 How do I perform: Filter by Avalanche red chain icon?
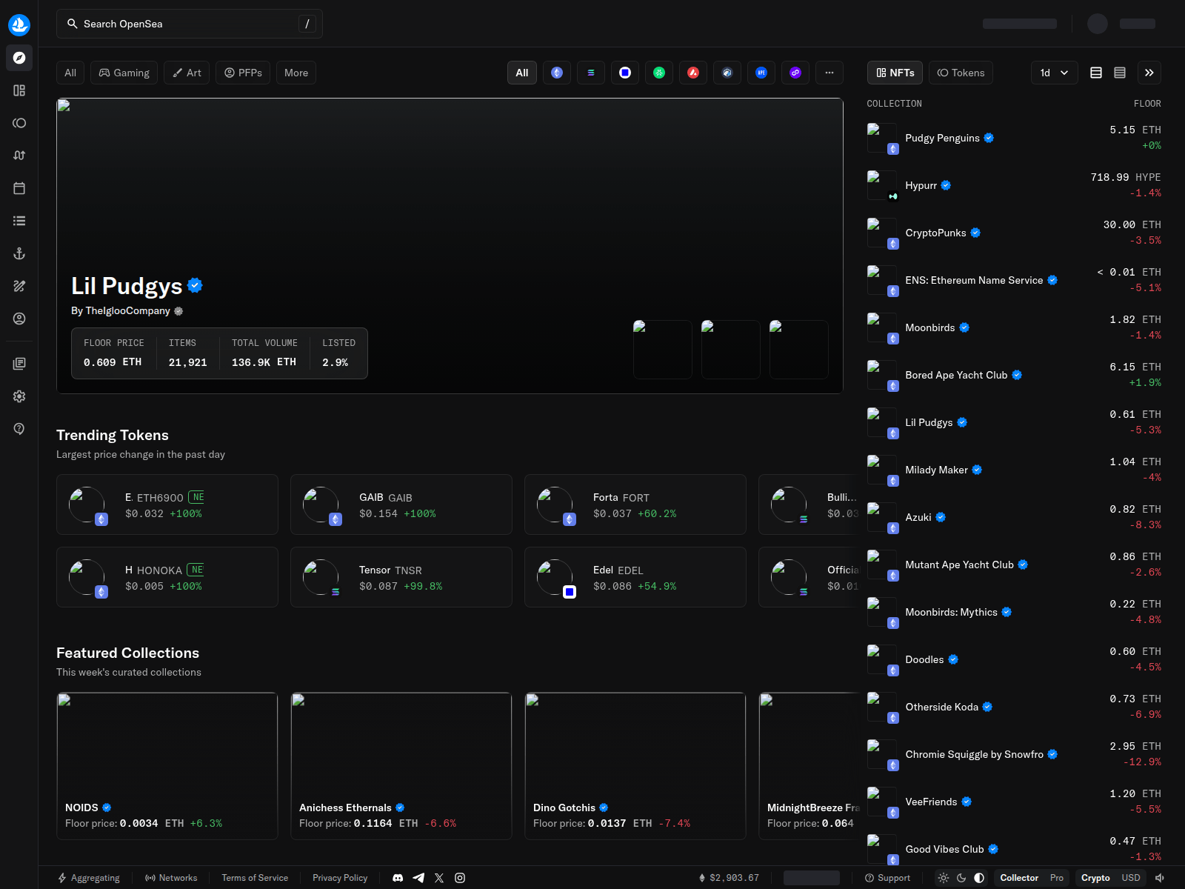coord(693,73)
